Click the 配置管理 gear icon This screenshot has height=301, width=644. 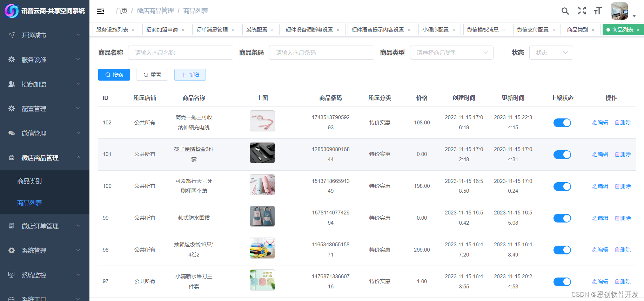[12, 109]
